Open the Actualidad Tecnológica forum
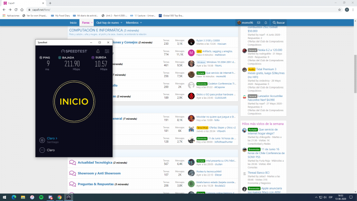The height and width of the screenshot is (201, 357). pos(95,163)
